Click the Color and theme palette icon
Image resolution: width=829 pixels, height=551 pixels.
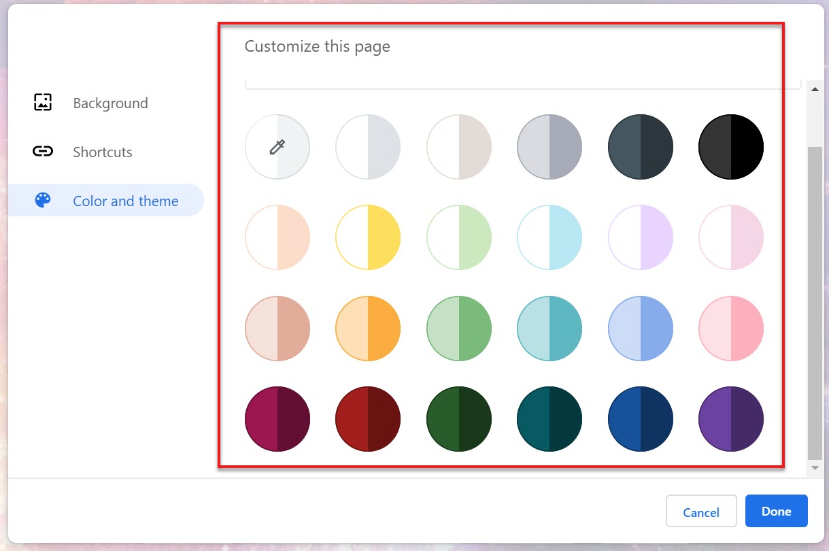pos(43,201)
